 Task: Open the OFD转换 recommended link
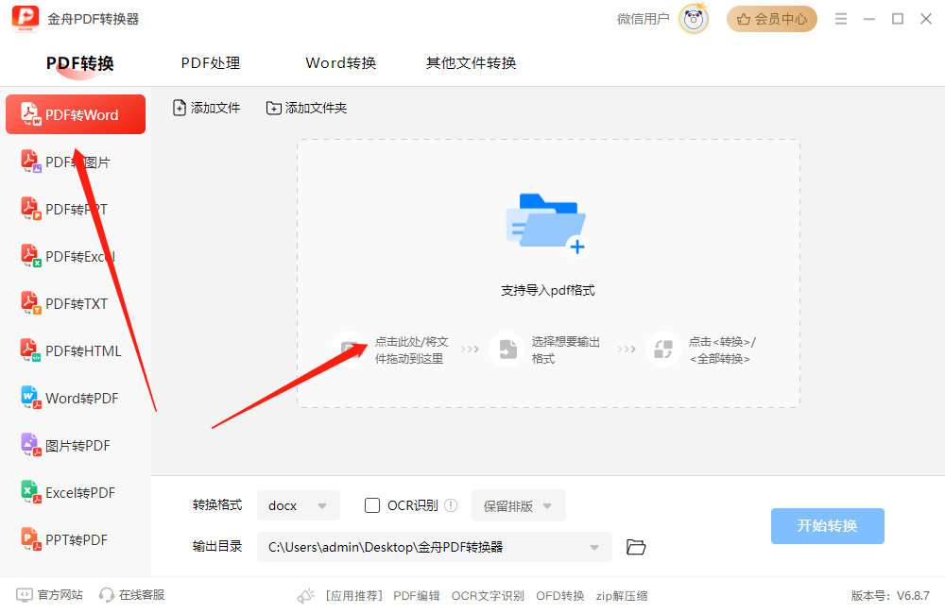[x=559, y=596]
